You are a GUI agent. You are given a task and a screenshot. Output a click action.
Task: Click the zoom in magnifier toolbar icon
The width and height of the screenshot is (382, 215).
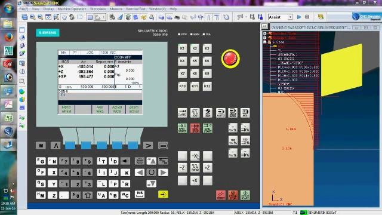(32, 17)
